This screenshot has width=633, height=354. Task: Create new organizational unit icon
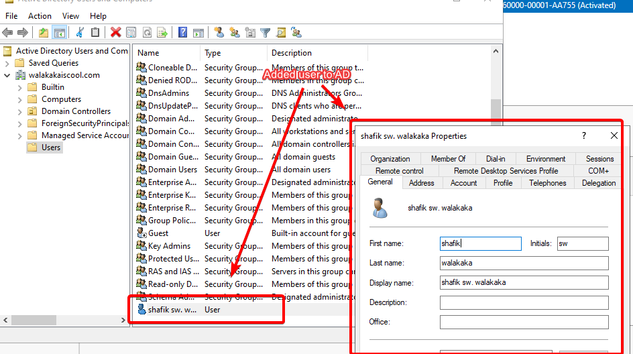(250, 33)
